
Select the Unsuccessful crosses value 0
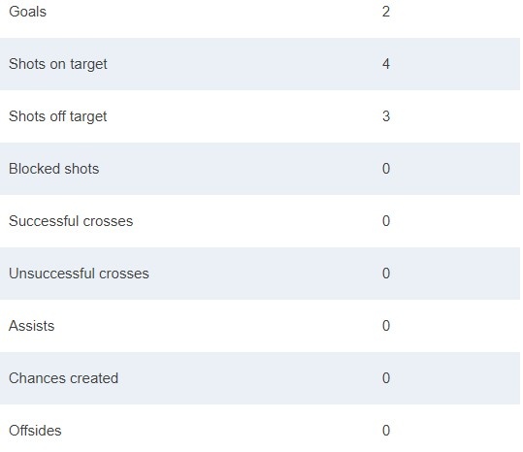point(386,274)
